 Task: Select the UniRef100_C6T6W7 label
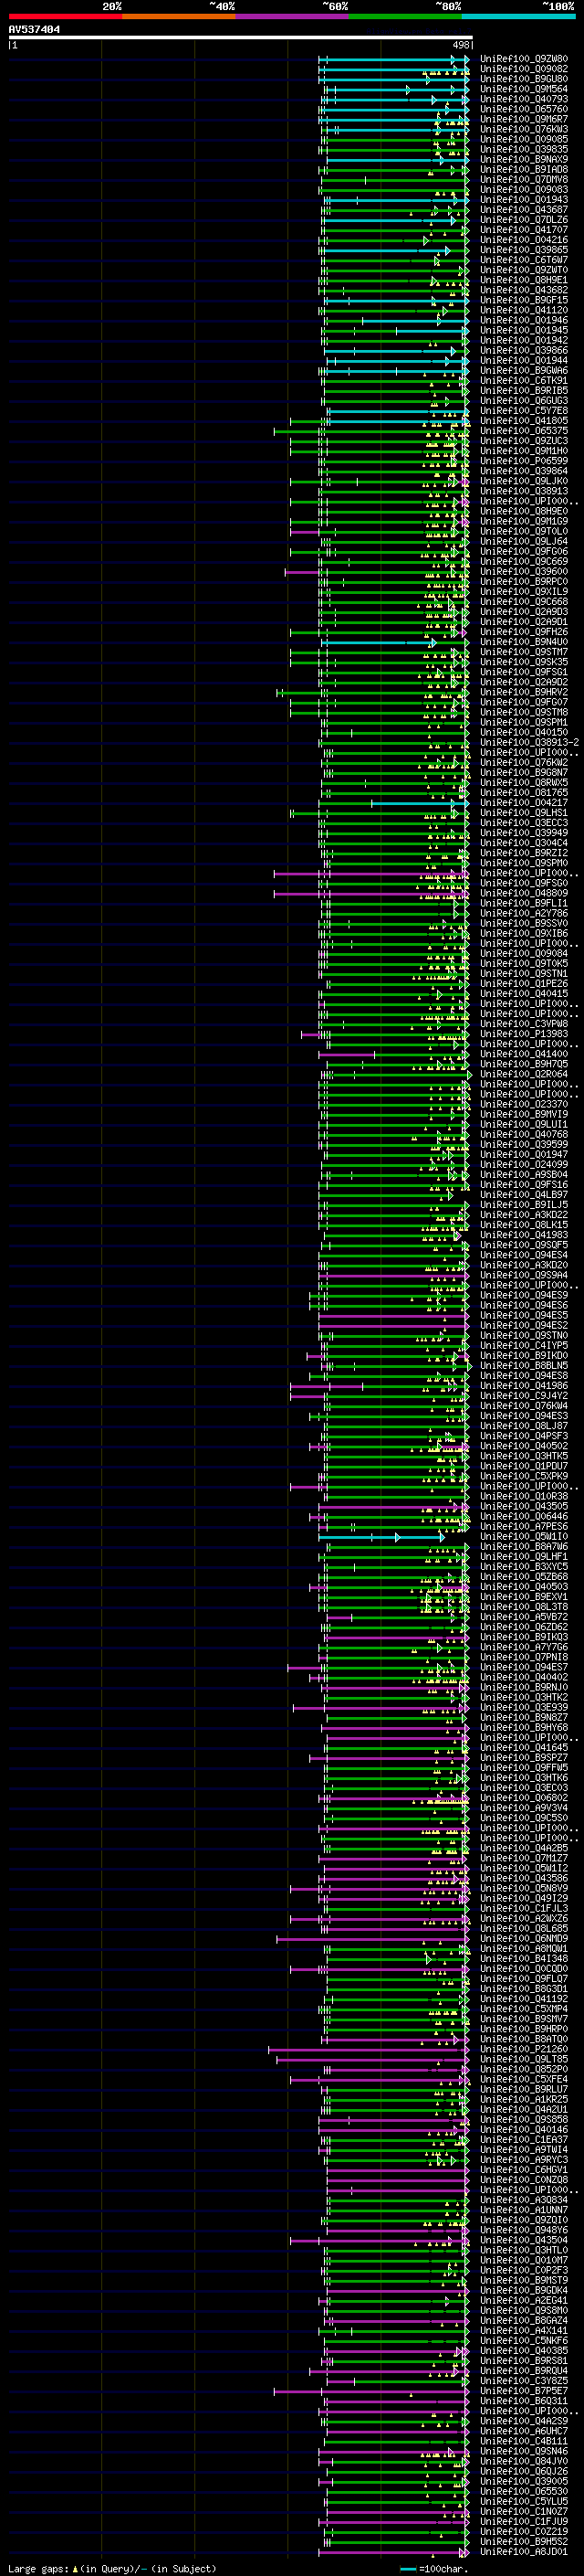click(523, 260)
